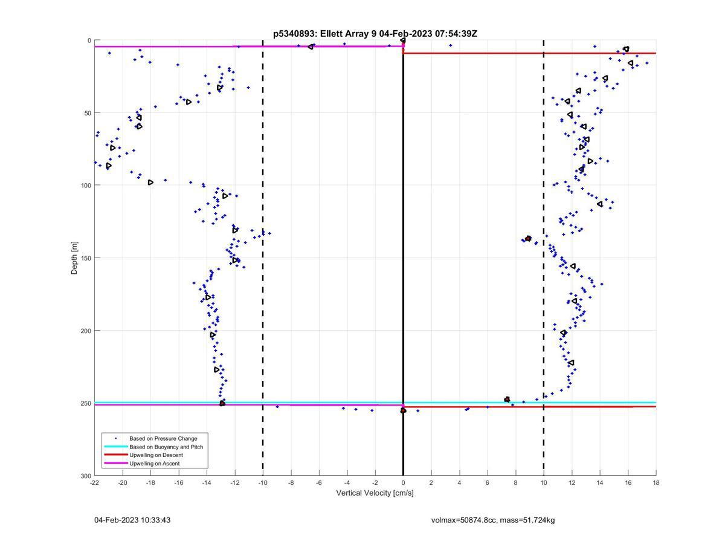Click the 'Based on Buoyancy and Pitch' legend entry
This screenshot has height=535, width=725.
click(x=166, y=447)
